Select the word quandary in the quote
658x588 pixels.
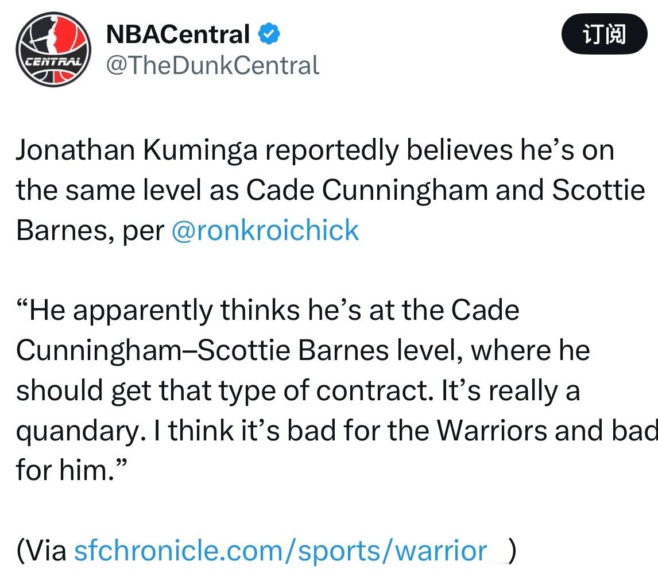coord(82,431)
